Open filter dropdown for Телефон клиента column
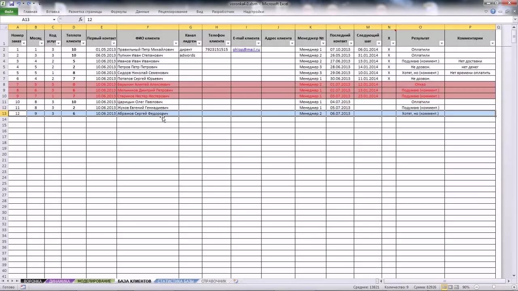 [228, 43]
